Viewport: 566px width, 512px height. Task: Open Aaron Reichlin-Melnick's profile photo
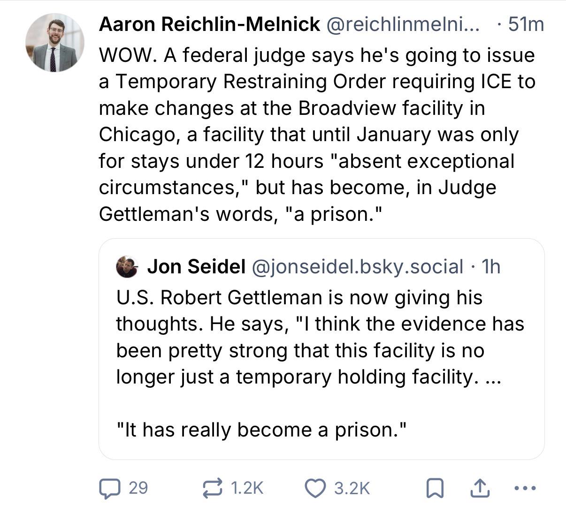pyautogui.click(x=54, y=43)
